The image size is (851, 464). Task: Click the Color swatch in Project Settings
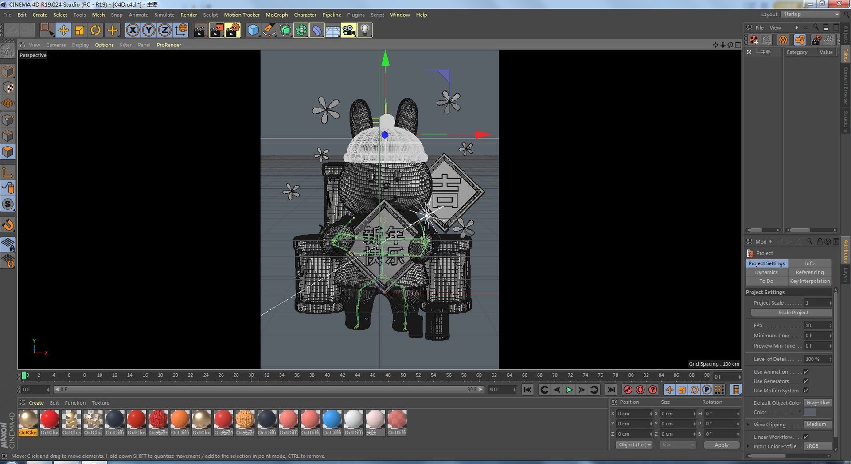click(810, 412)
